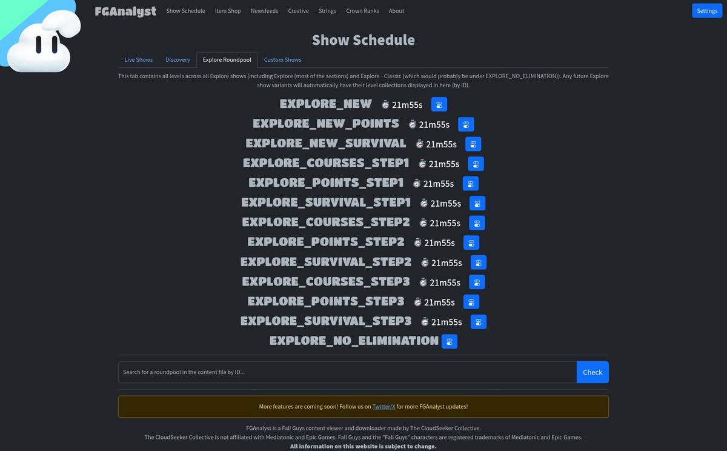Click the toggle button beside EXPLORE_SURVIVAL_STEP1
The width and height of the screenshot is (727, 451).
[477, 203]
